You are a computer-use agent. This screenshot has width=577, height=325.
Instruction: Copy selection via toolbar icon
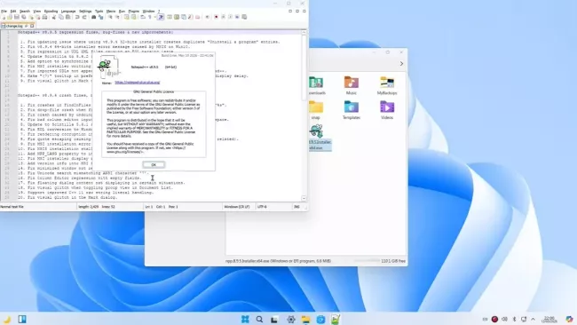click(61, 17)
